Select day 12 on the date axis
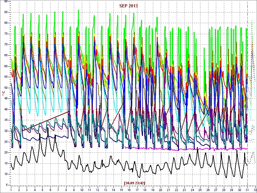257x193 pixels. (98, 190)
